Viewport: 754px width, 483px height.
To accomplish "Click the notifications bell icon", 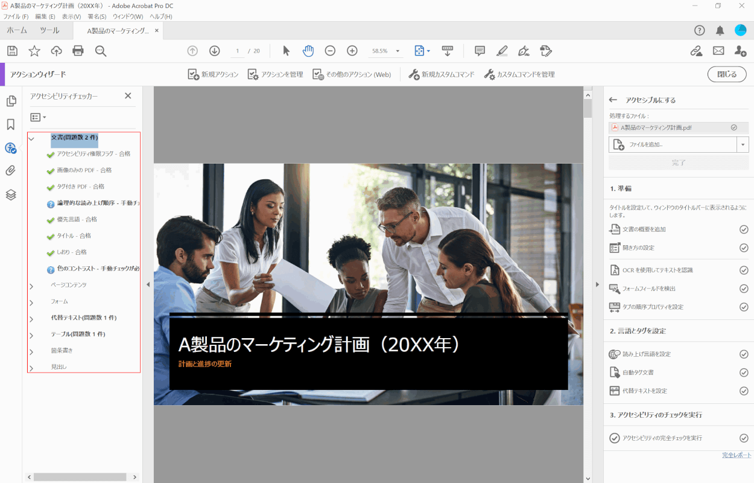I will pos(720,31).
